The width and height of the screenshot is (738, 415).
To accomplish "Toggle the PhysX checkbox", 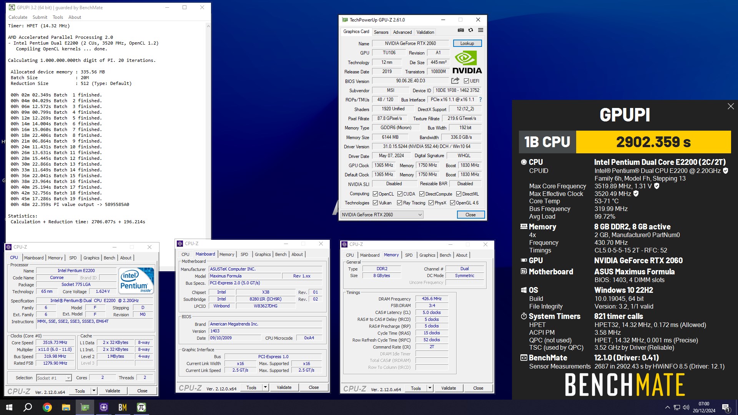I will 431,203.
